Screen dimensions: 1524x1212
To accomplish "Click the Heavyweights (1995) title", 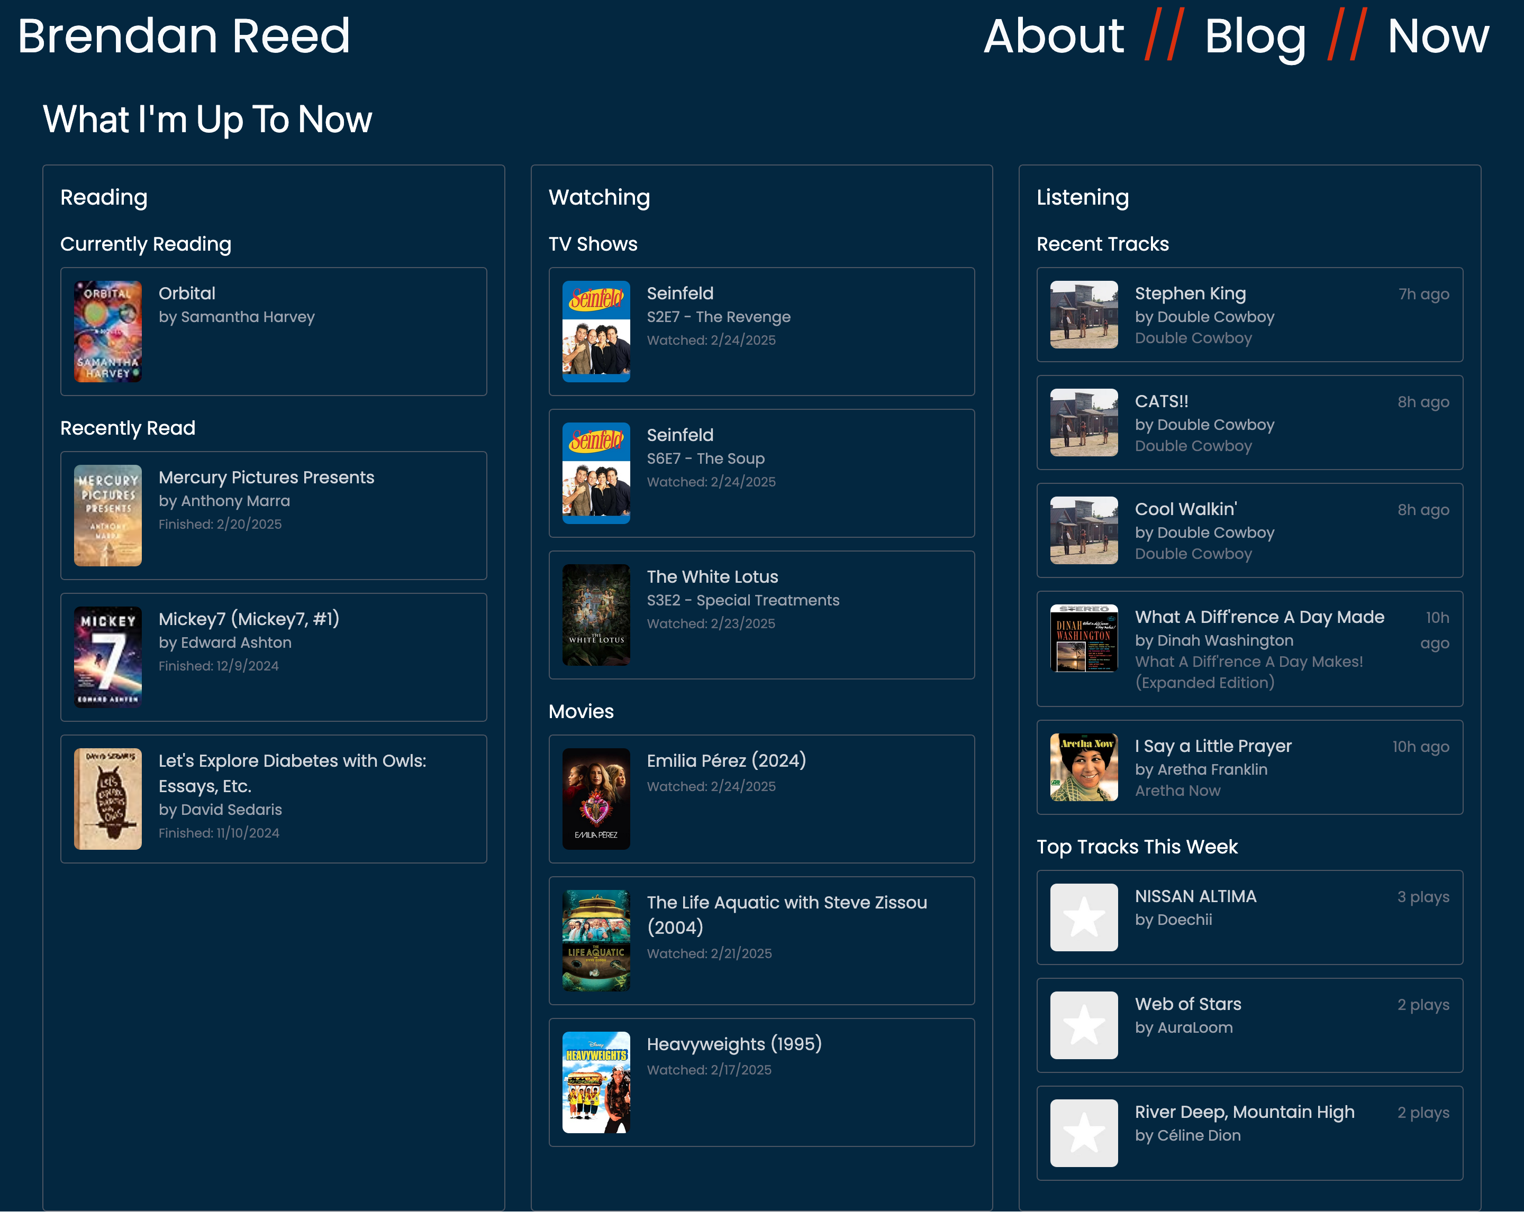I will pyautogui.click(x=734, y=1044).
